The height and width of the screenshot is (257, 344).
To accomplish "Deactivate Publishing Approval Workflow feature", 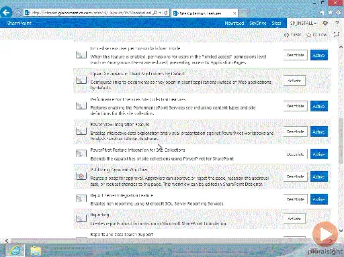I will (x=295, y=176).
